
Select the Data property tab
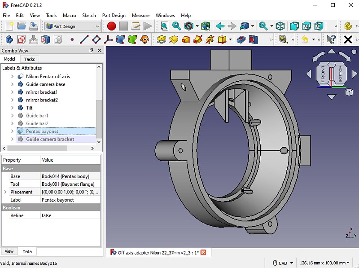[x=27, y=251]
